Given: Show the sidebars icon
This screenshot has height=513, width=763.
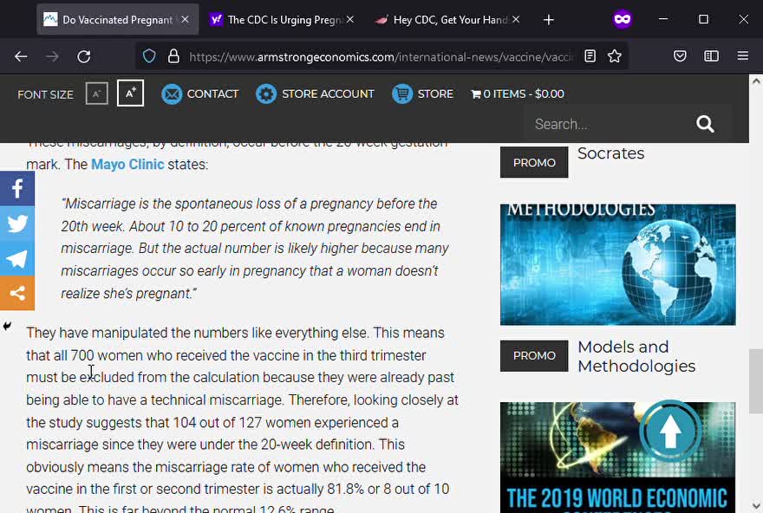Looking at the screenshot, I should [711, 56].
